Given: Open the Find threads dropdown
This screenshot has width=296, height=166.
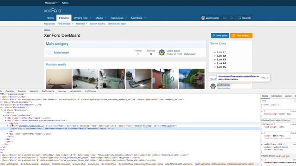Looking at the screenshot, I should coord(65,24).
